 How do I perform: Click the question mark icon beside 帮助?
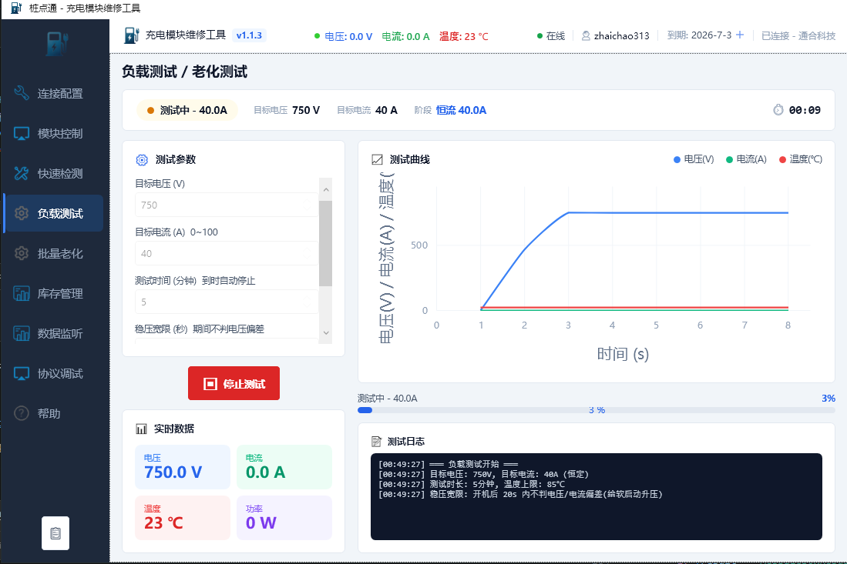pyautogui.click(x=21, y=413)
